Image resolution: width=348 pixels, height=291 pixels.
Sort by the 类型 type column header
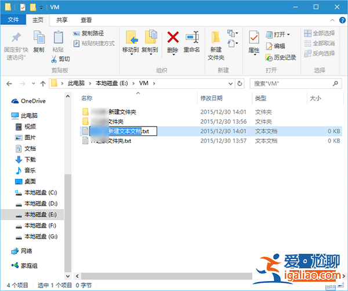coord(260,98)
